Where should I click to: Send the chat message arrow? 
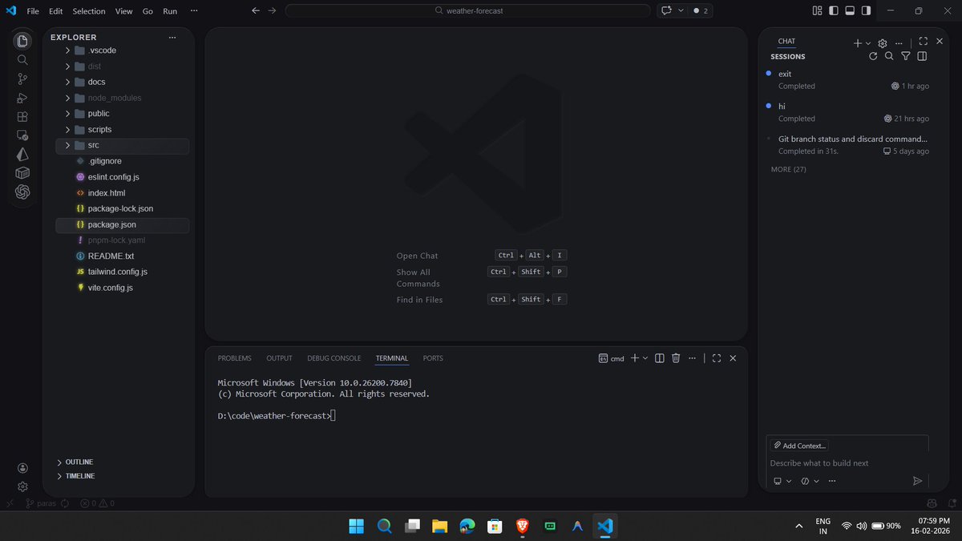[x=918, y=481]
